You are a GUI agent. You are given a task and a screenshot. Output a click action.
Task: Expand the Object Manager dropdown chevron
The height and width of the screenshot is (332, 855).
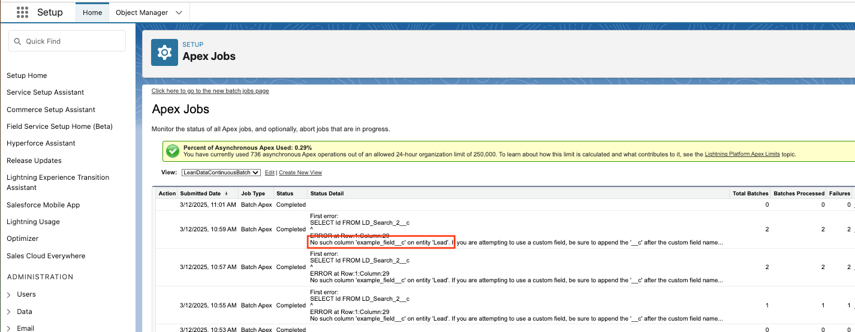[x=179, y=13]
